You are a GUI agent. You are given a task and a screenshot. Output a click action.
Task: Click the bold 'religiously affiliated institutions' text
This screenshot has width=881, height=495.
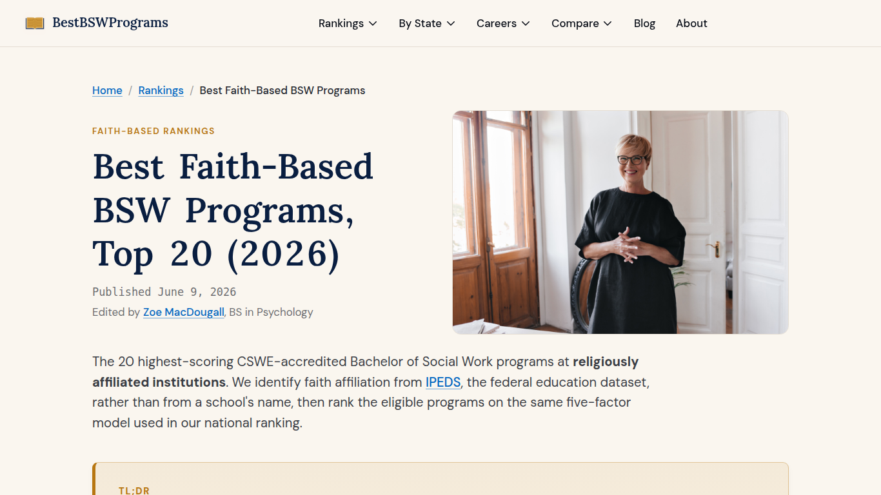[366, 372]
